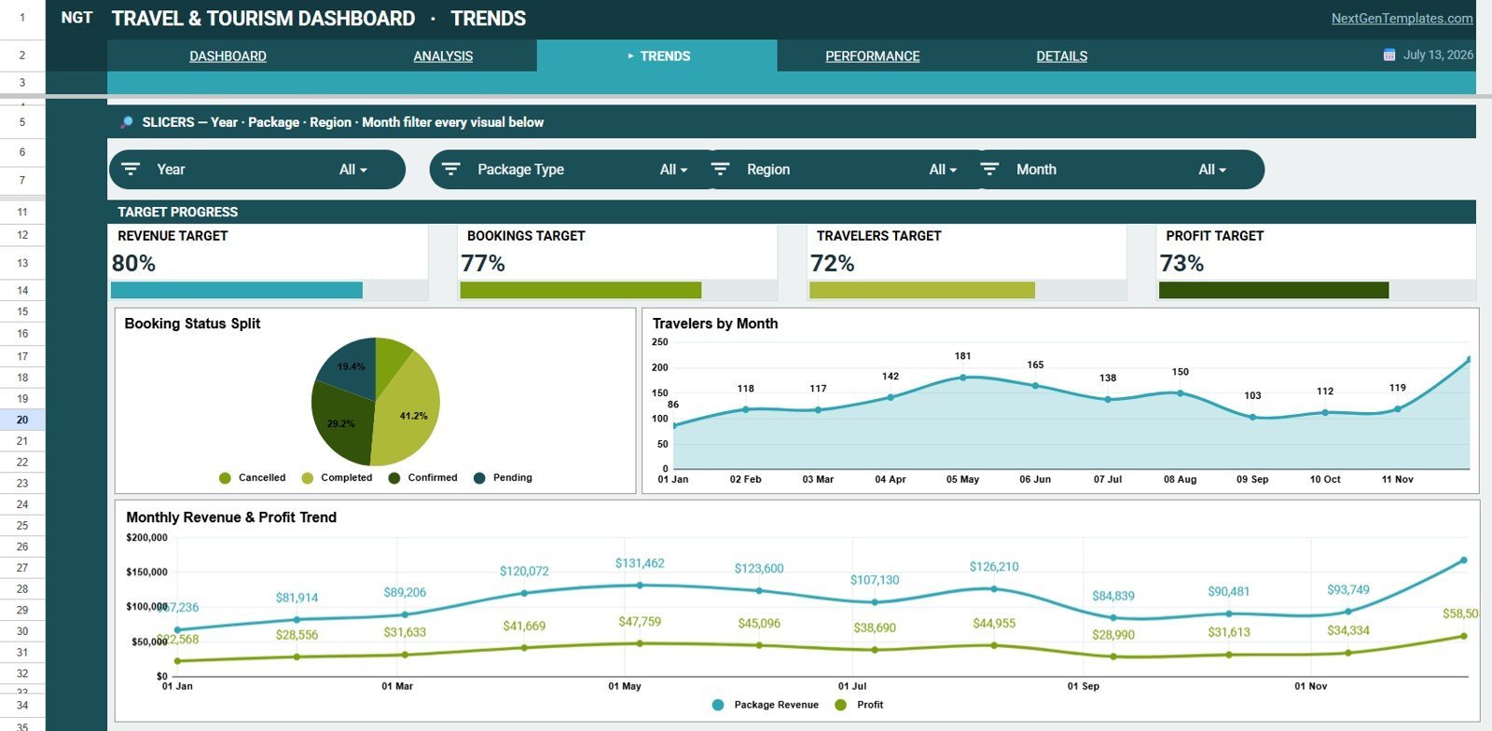Click the 05 May travelers data point 181
The width and height of the screenshot is (1492, 731).
[x=963, y=378]
